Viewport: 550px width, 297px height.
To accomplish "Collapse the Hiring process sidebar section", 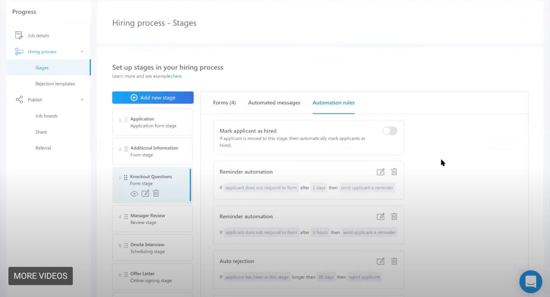I will [x=82, y=52].
